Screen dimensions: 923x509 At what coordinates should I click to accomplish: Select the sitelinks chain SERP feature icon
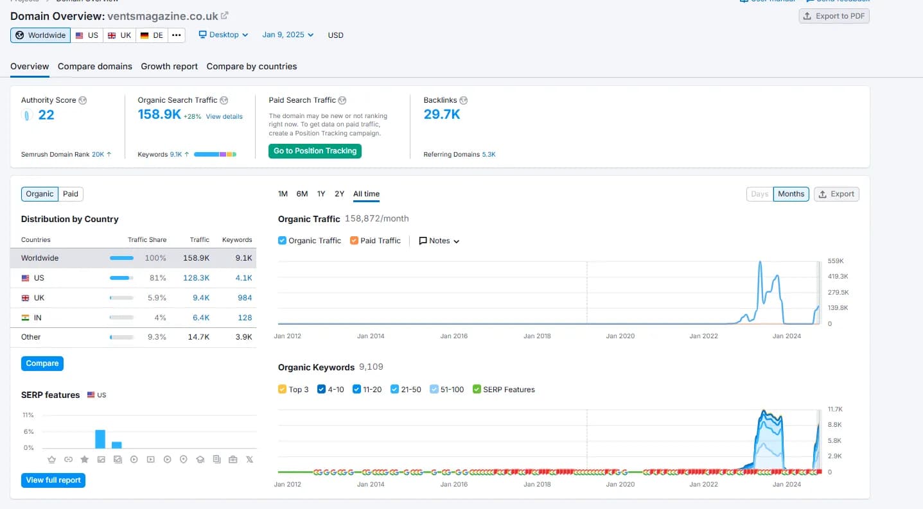tap(68, 460)
